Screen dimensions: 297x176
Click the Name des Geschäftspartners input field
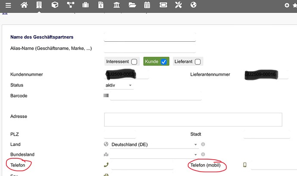tap(150, 37)
